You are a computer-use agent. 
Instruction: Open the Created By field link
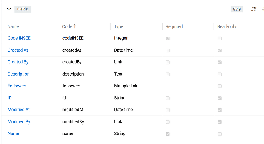18,62
